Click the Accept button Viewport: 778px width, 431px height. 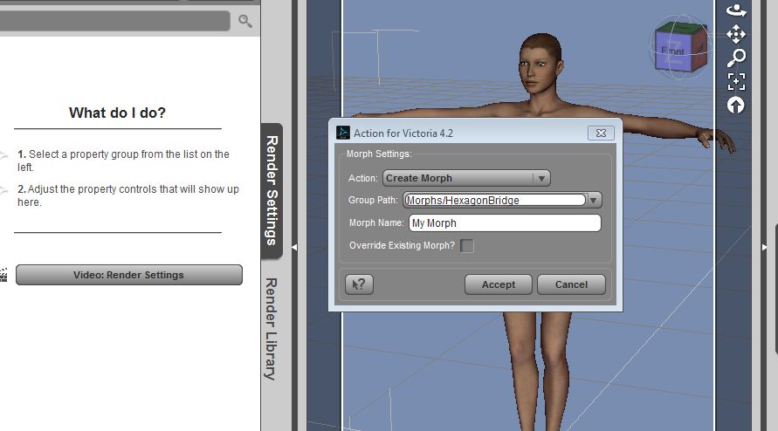click(x=499, y=284)
